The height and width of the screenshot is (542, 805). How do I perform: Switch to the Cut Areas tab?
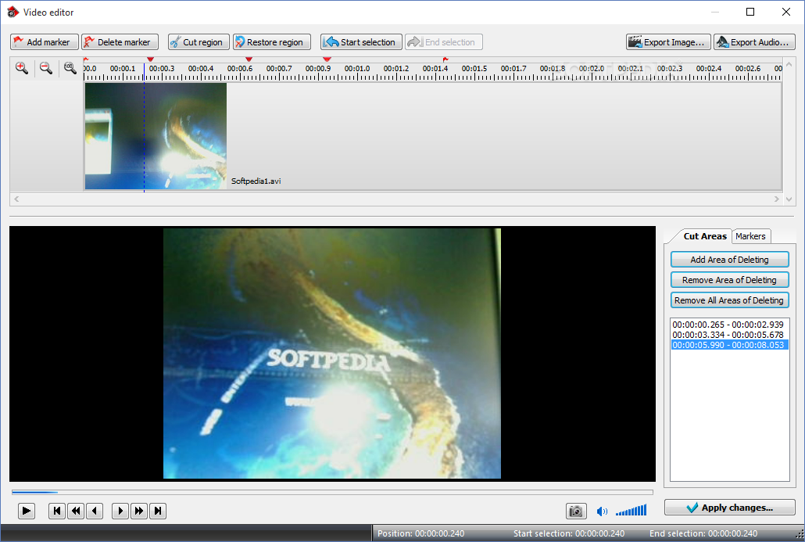point(704,236)
